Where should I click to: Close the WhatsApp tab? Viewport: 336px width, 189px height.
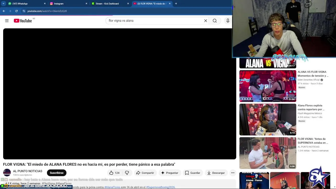click(45, 4)
